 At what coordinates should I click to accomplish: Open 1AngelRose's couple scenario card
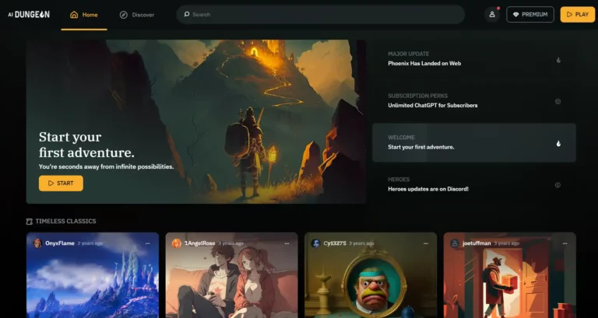tap(232, 275)
